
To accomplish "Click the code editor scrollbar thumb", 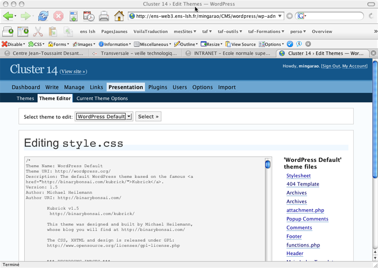I will point(268,164).
